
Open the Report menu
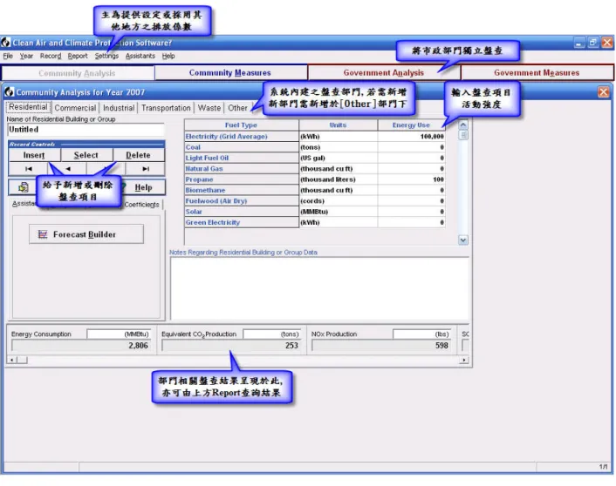[x=78, y=56]
